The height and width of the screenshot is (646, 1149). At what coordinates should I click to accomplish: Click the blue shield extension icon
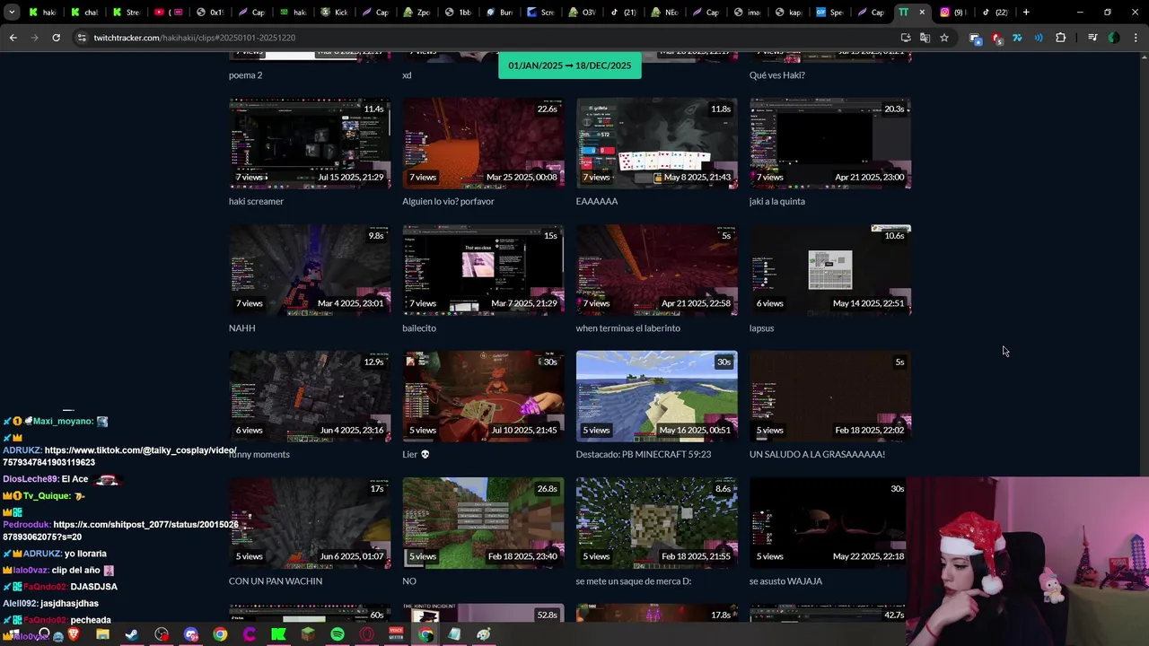(x=976, y=38)
